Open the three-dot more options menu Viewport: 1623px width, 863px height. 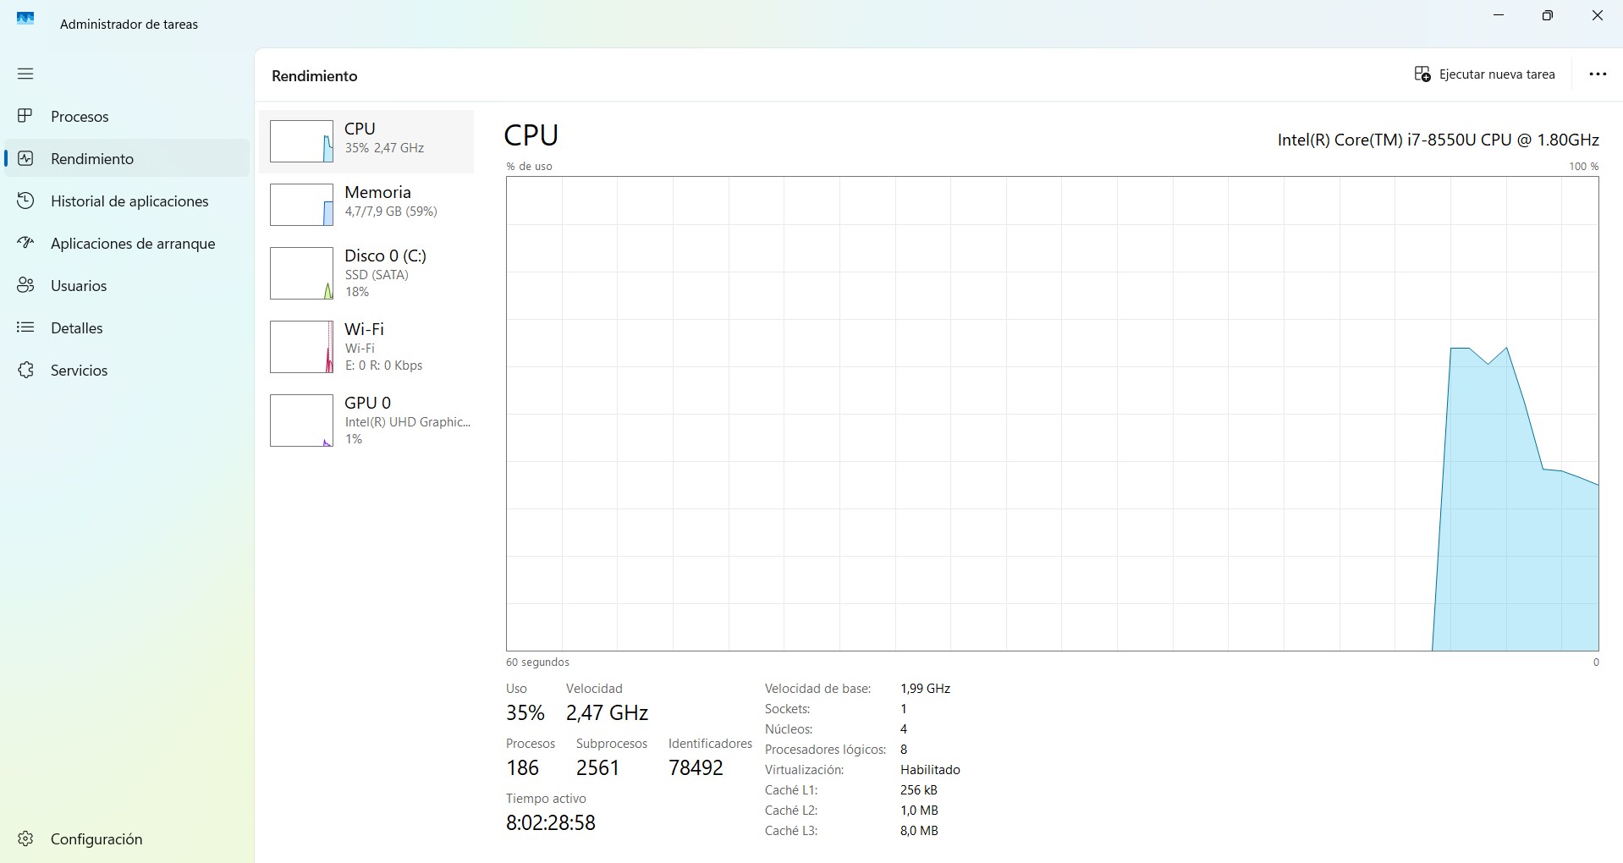[x=1597, y=74]
